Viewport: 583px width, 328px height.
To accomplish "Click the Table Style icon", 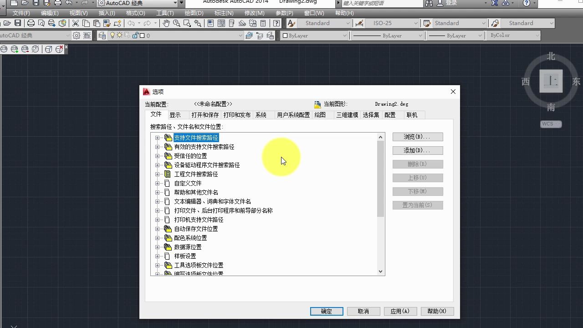I will tap(427, 23).
